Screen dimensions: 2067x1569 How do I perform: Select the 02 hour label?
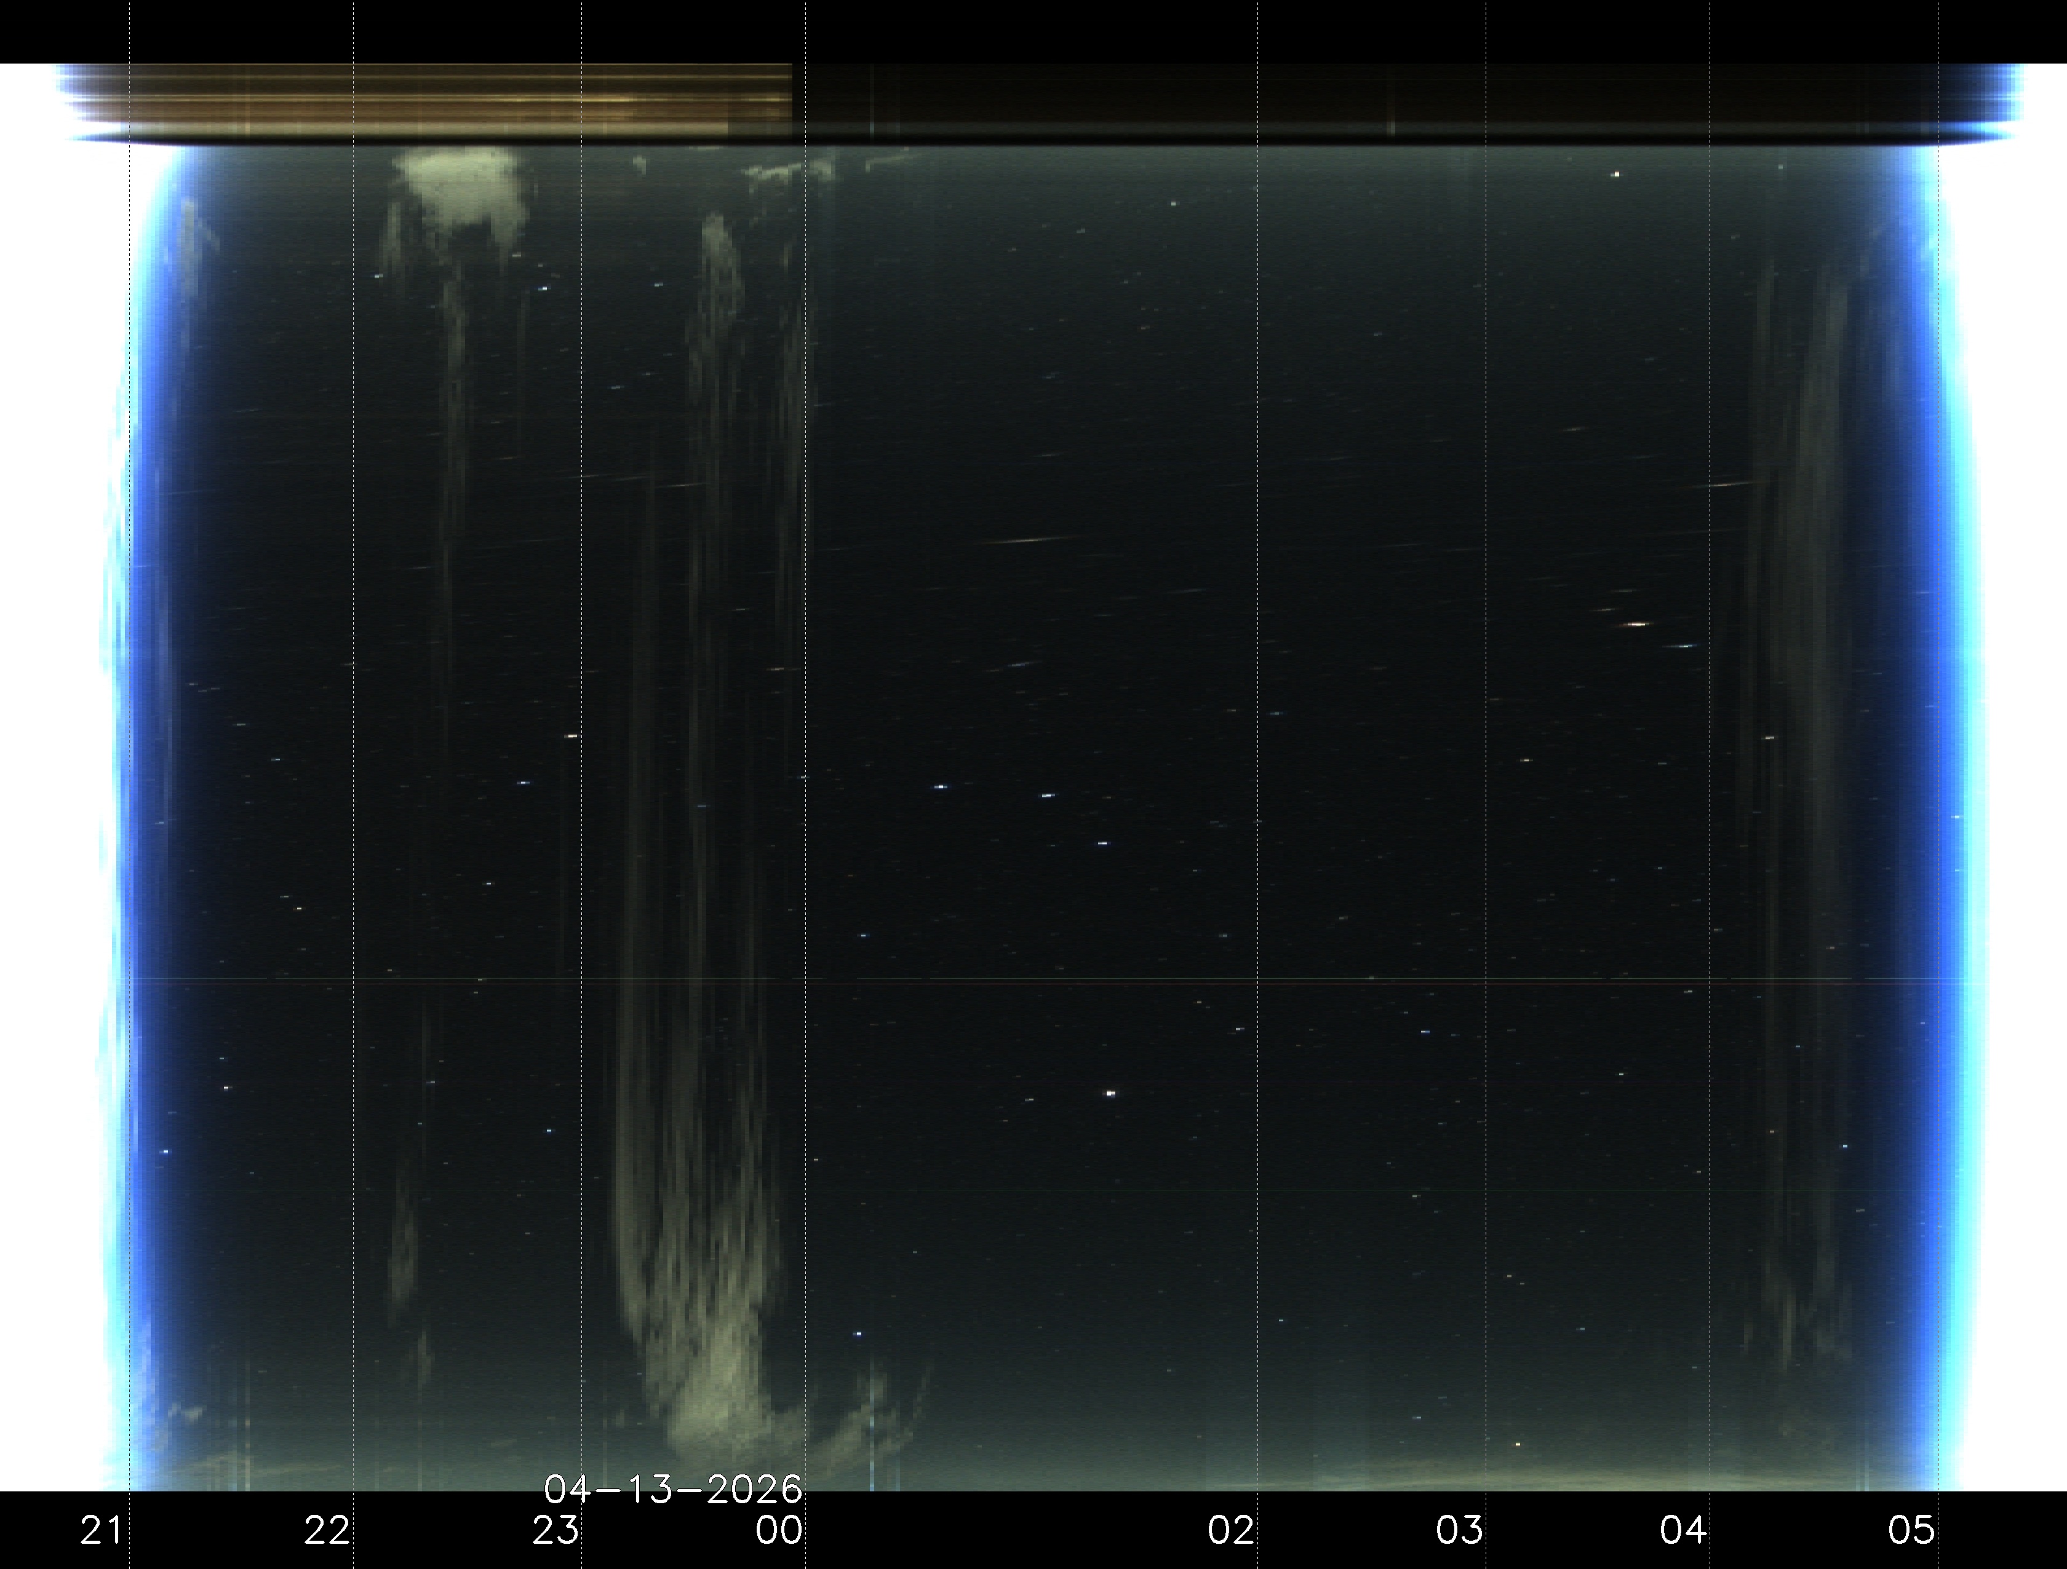pyautogui.click(x=1231, y=1531)
